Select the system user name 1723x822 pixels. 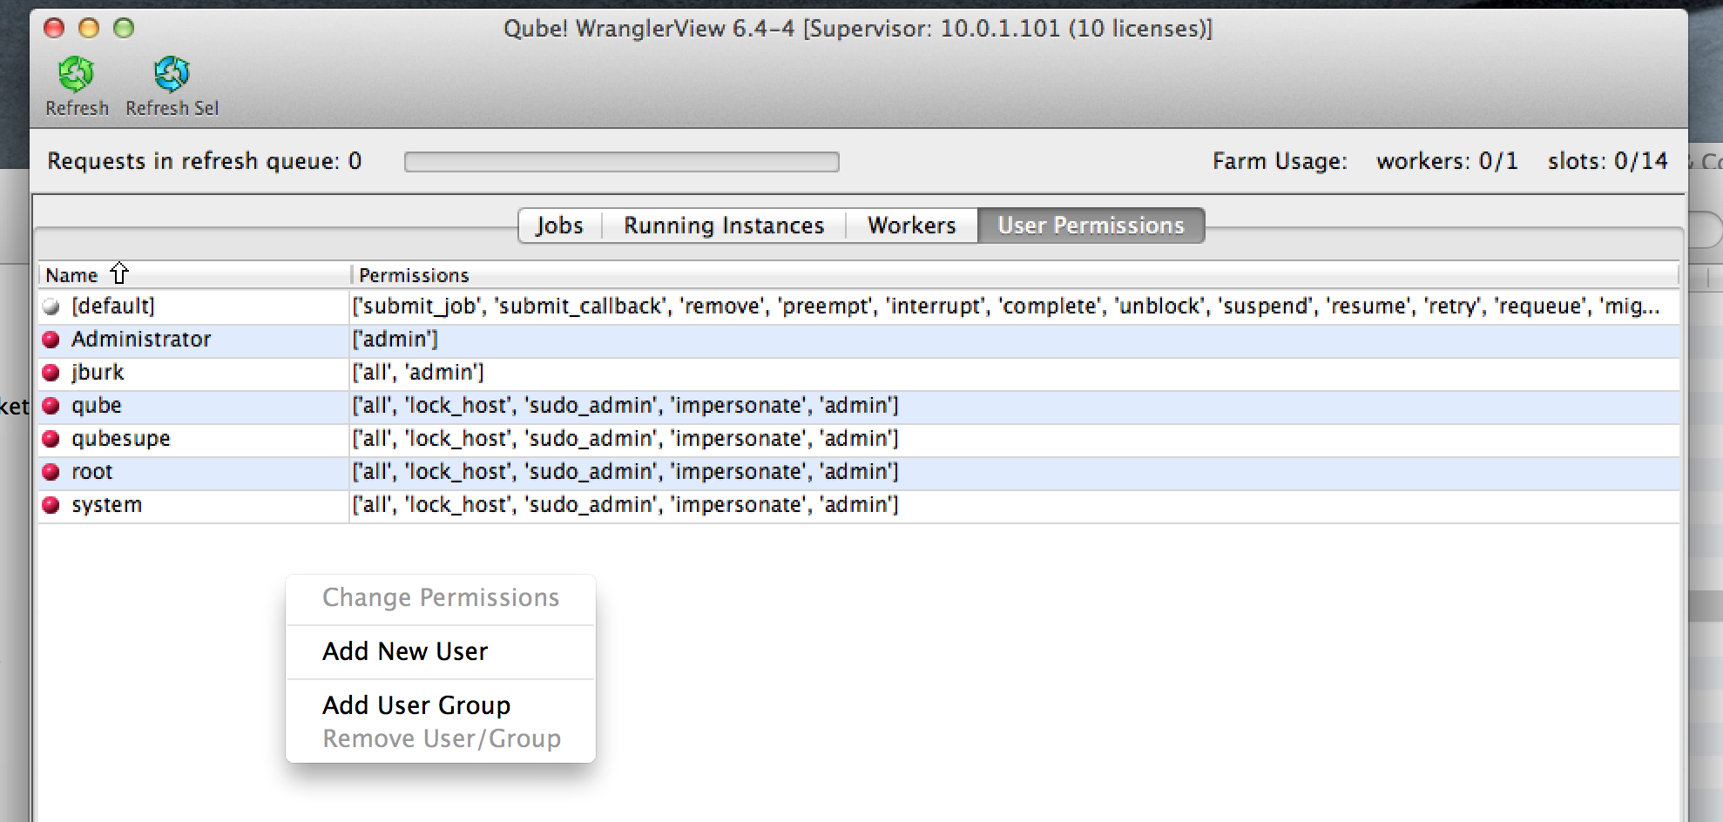(x=106, y=505)
